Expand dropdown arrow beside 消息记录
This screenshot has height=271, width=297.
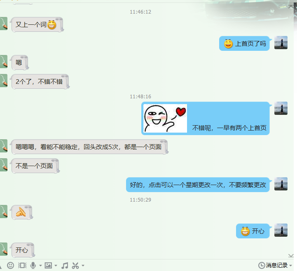pyautogui.click(x=290, y=265)
